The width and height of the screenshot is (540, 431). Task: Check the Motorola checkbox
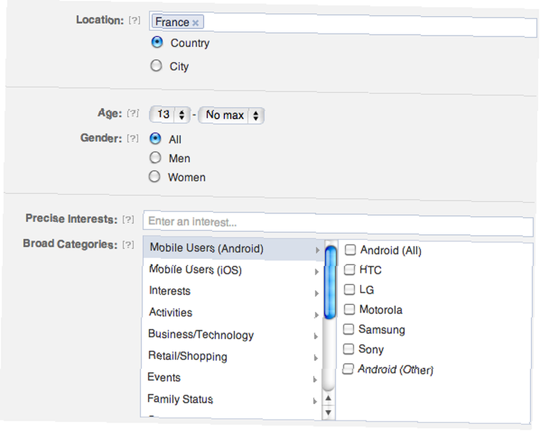[x=349, y=309]
